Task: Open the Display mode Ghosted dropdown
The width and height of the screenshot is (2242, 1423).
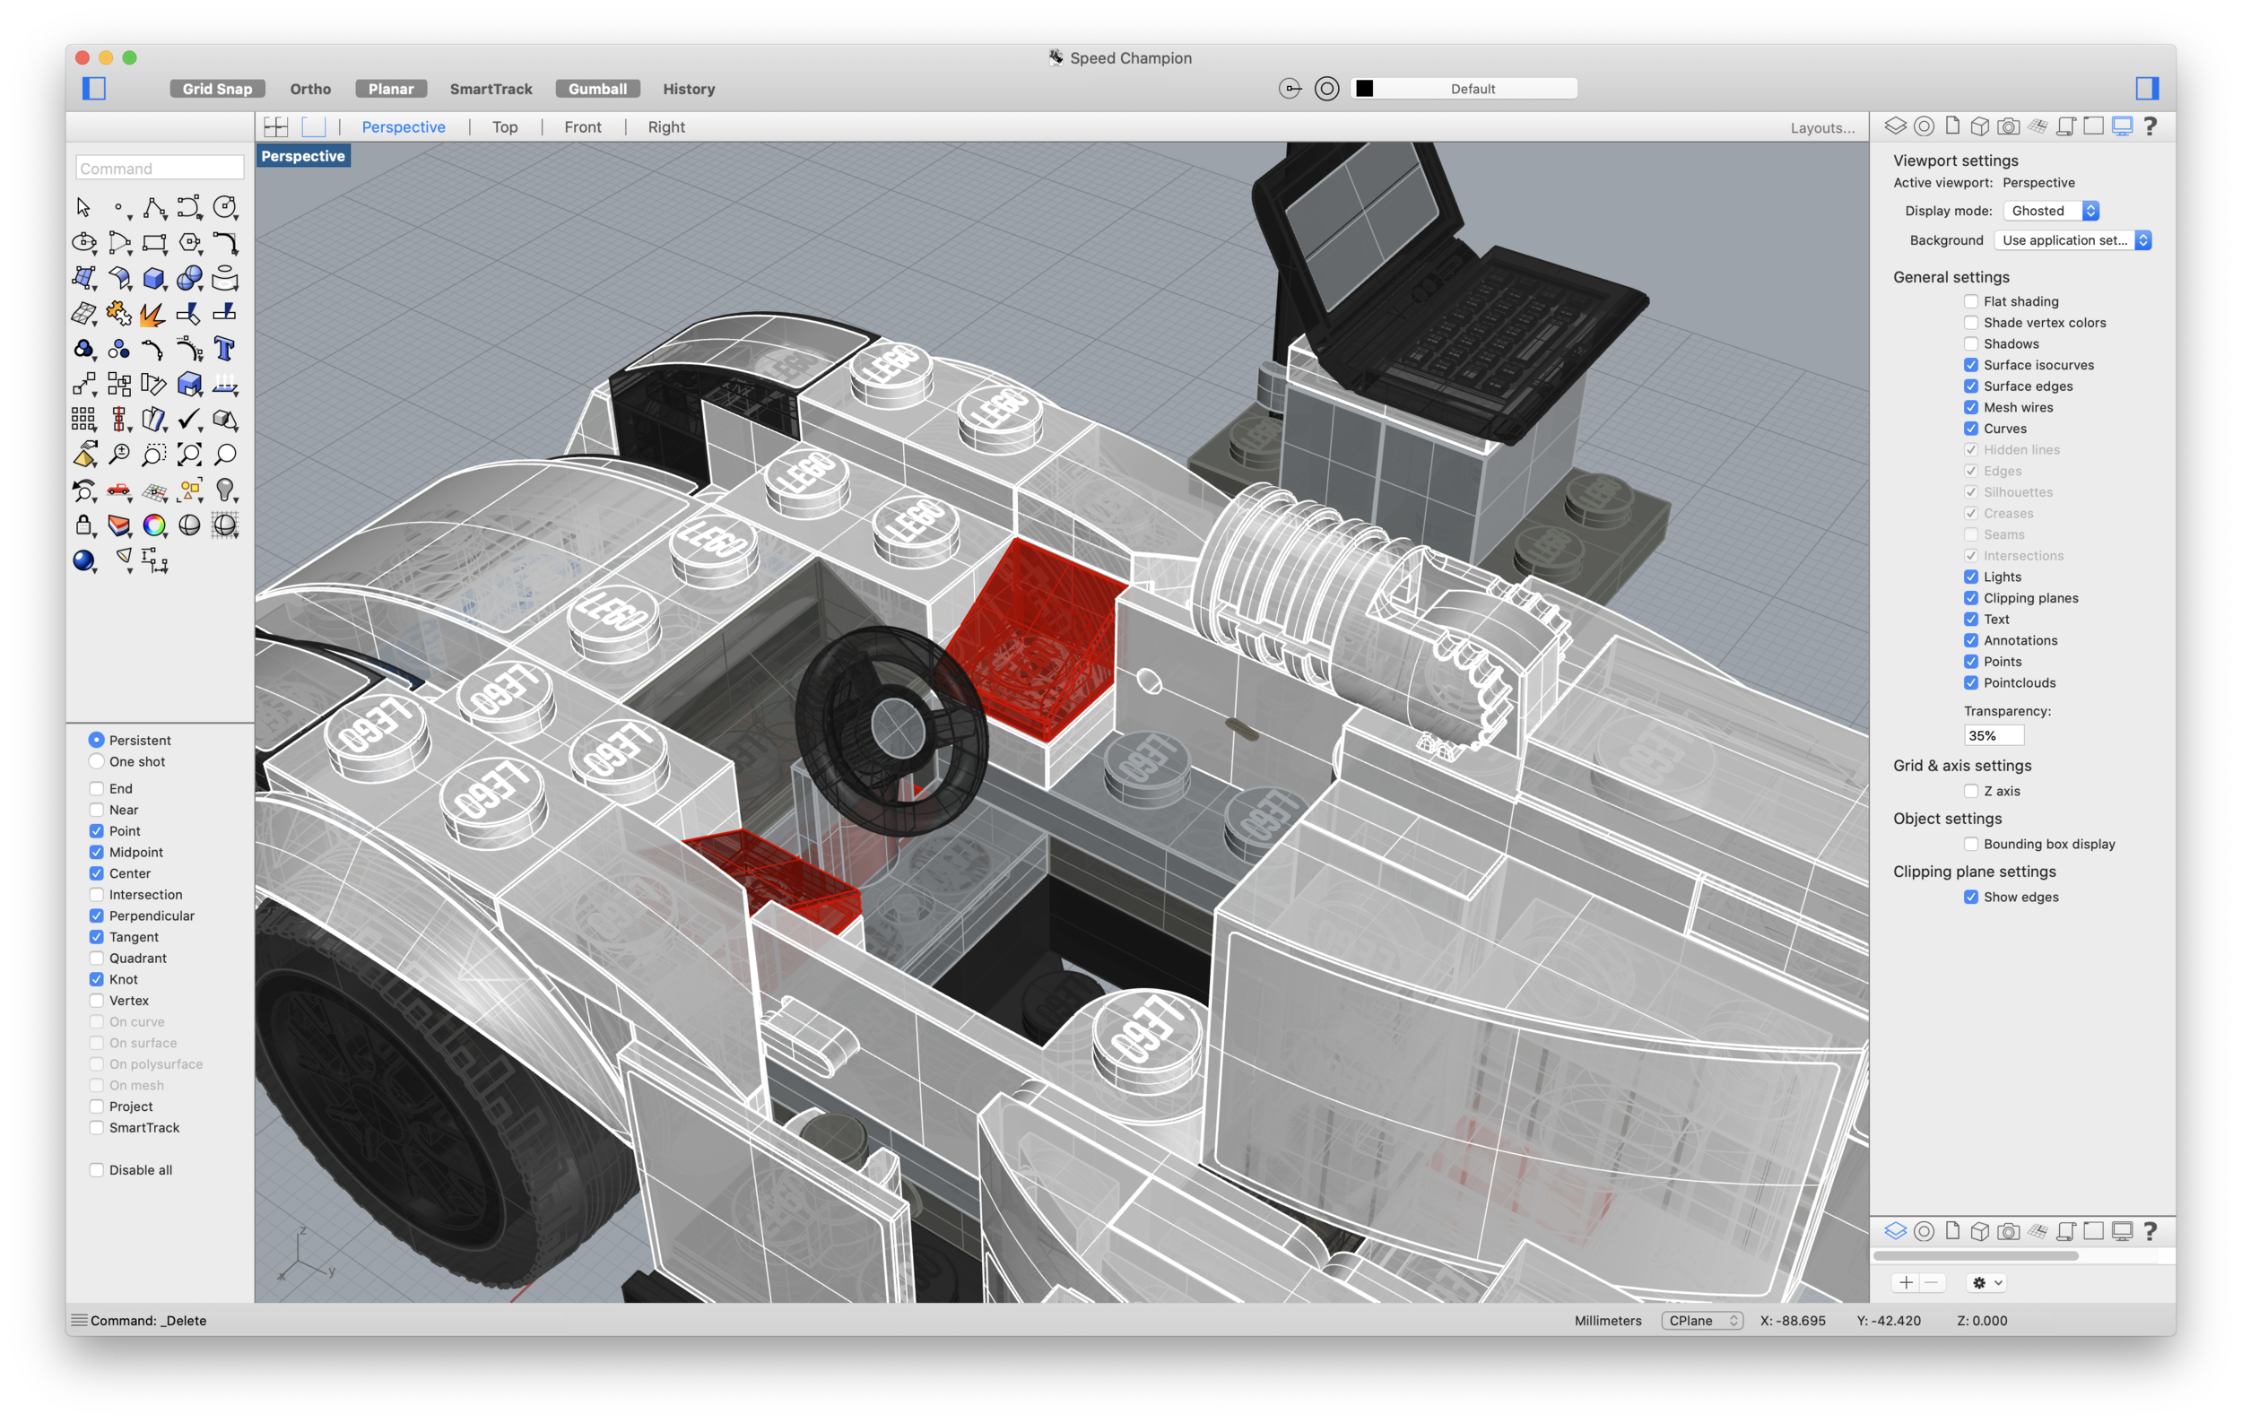Action: (x=2051, y=212)
